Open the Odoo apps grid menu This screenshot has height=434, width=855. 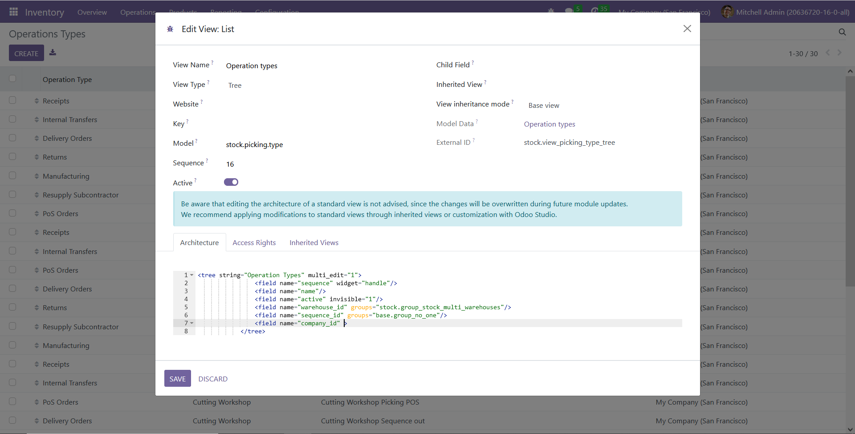click(x=13, y=12)
